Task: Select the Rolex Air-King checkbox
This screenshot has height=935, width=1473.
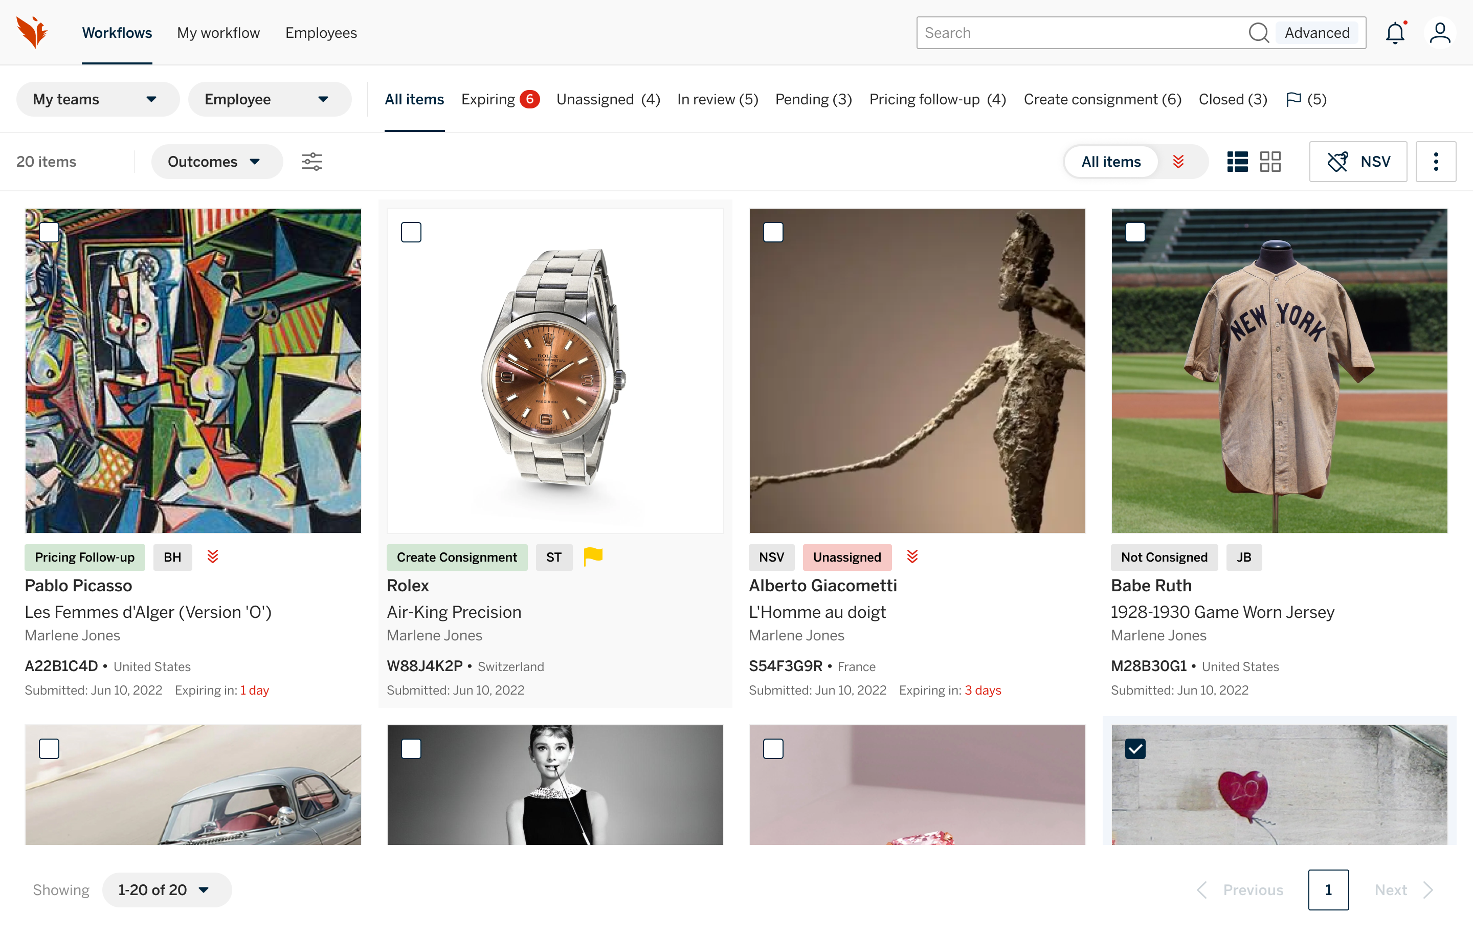Action: pos(411,232)
